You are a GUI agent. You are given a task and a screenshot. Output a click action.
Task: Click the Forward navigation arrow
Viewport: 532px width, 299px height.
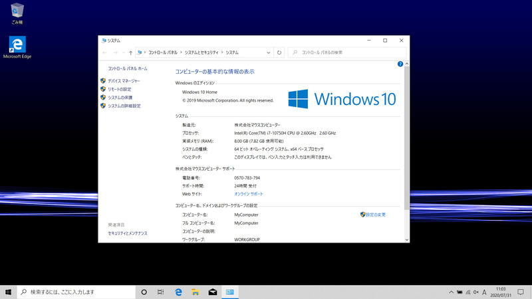coord(115,52)
